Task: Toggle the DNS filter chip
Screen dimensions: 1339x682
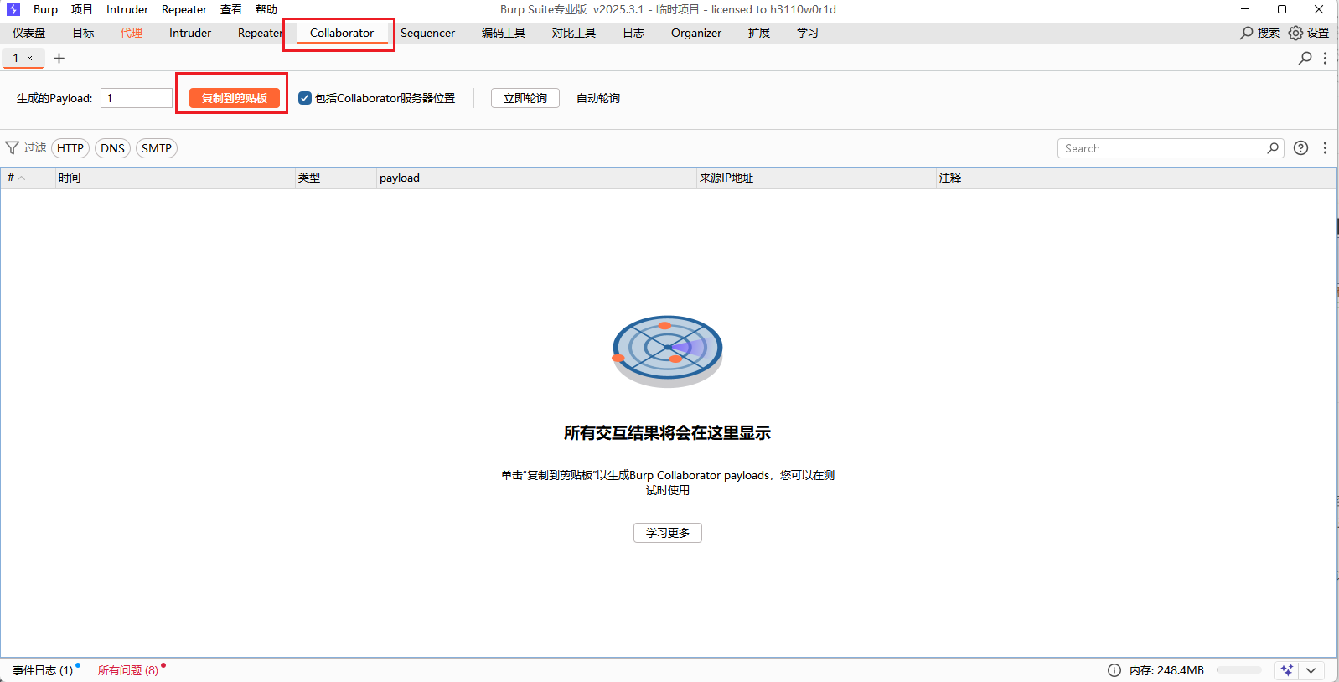Action: [x=112, y=148]
